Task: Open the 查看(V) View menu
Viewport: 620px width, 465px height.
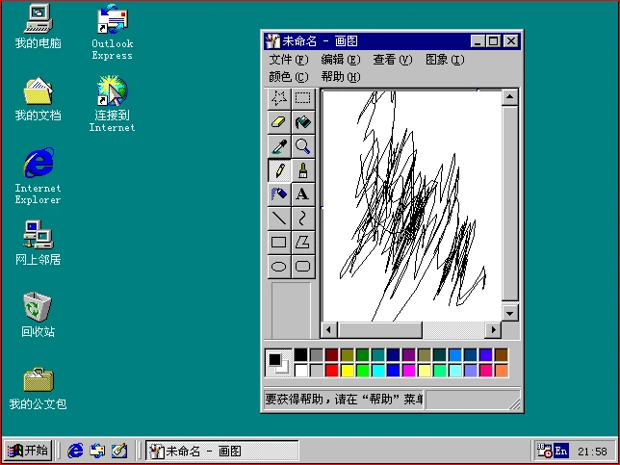Action: 393,60
